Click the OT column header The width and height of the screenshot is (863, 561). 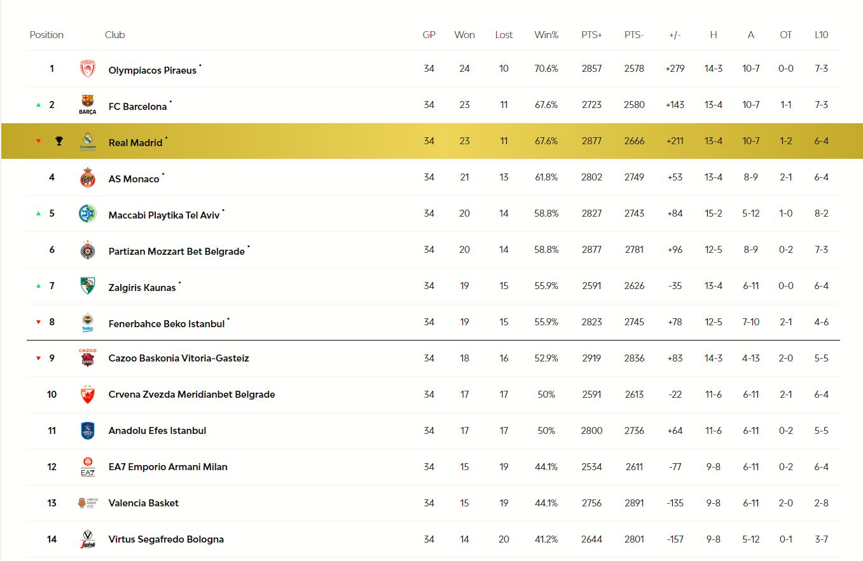[x=786, y=35]
